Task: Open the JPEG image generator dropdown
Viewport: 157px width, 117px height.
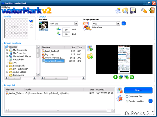Action: pos(118,23)
